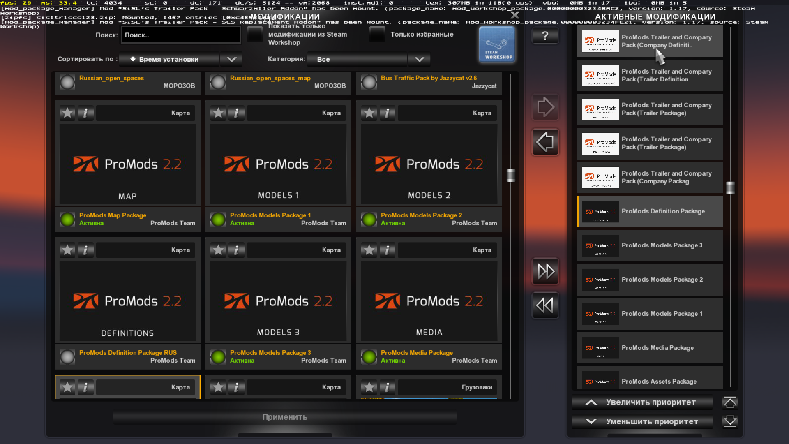789x444 pixels.
Task: Enable 'show only Steam Workshop mods' checkbox
Action: click(x=255, y=35)
